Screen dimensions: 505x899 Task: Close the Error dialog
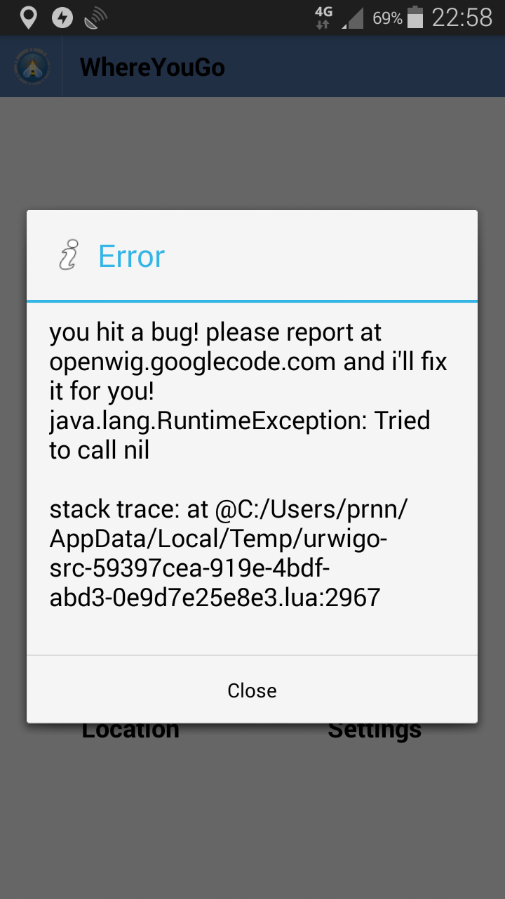(x=252, y=690)
